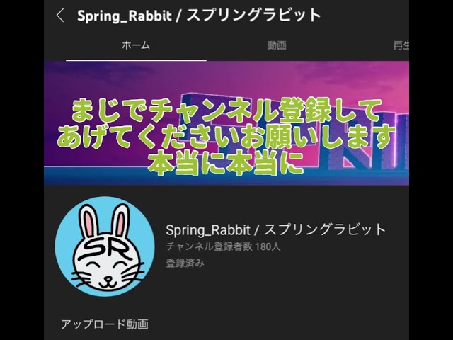Open the アップロード動画 section heading
The height and width of the screenshot is (340, 453).
tap(105, 324)
